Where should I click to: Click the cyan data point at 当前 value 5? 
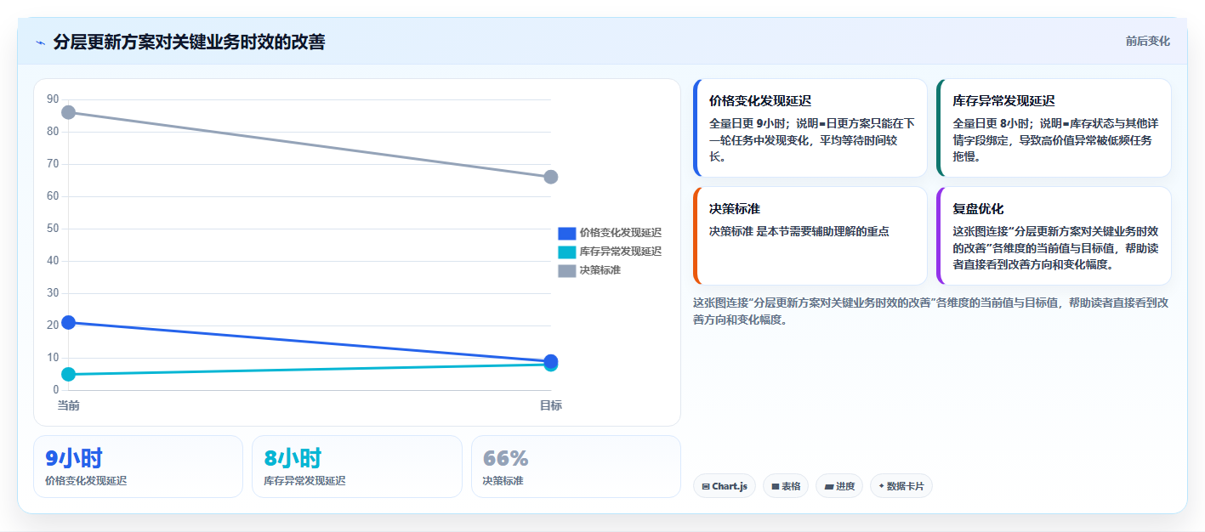click(x=69, y=374)
